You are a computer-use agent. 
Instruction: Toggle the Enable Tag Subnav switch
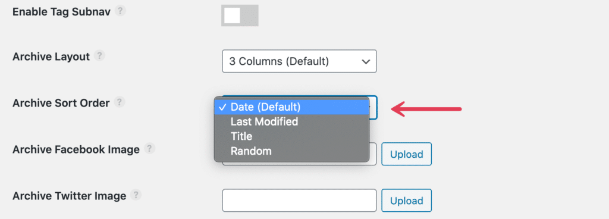point(240,15)
